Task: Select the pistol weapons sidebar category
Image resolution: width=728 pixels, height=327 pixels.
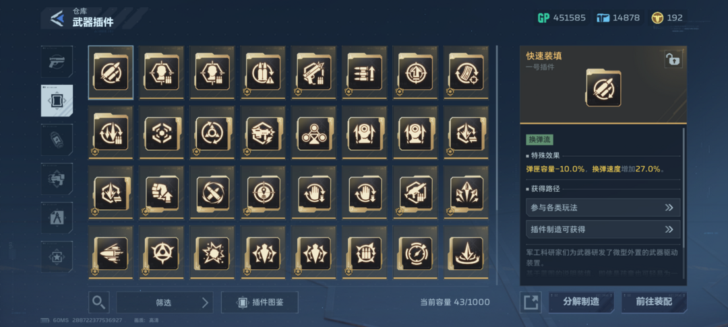Action: click(57, 62)
